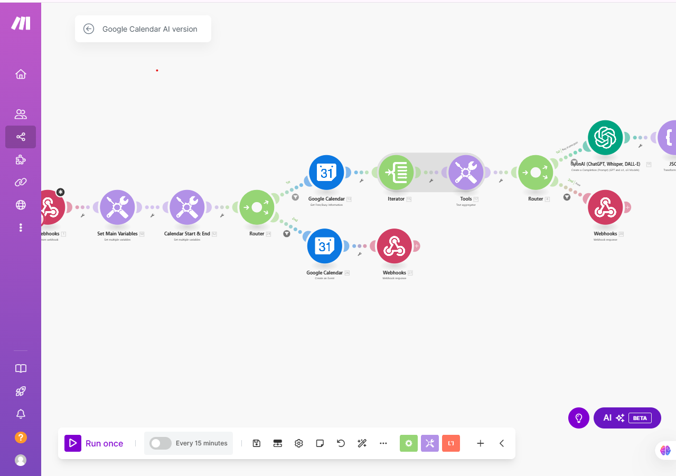Screen dimensions: 676x476
Task: Click the scenario title Google Calendar AI version
Action: coord(150,29)
